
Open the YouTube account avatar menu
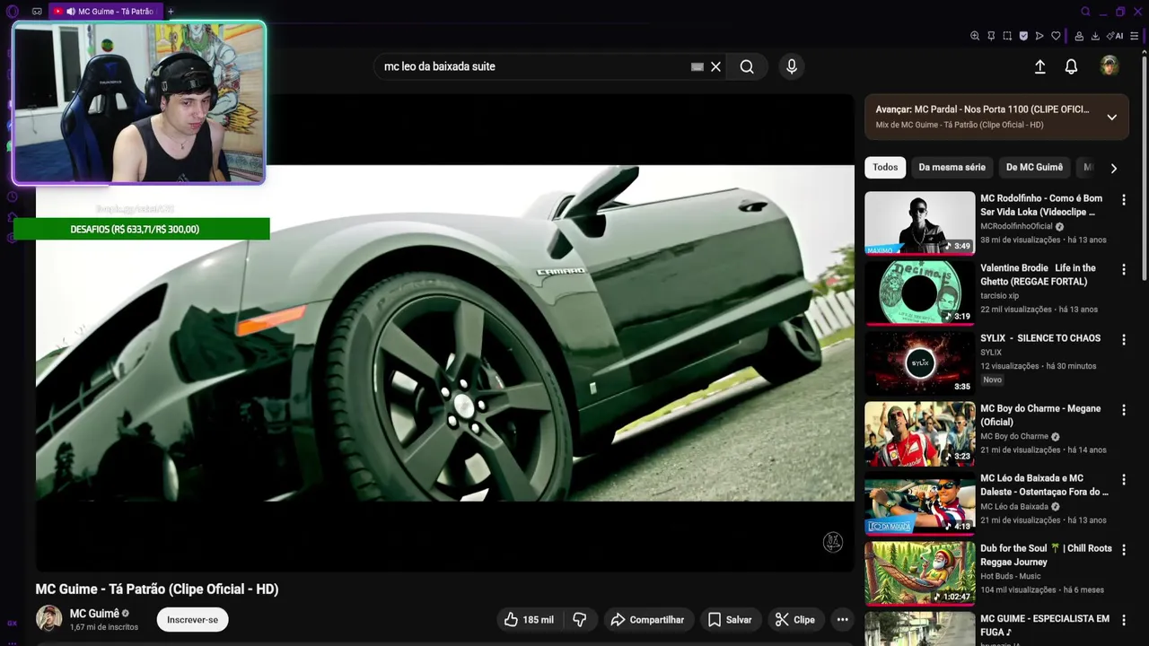1110,65
